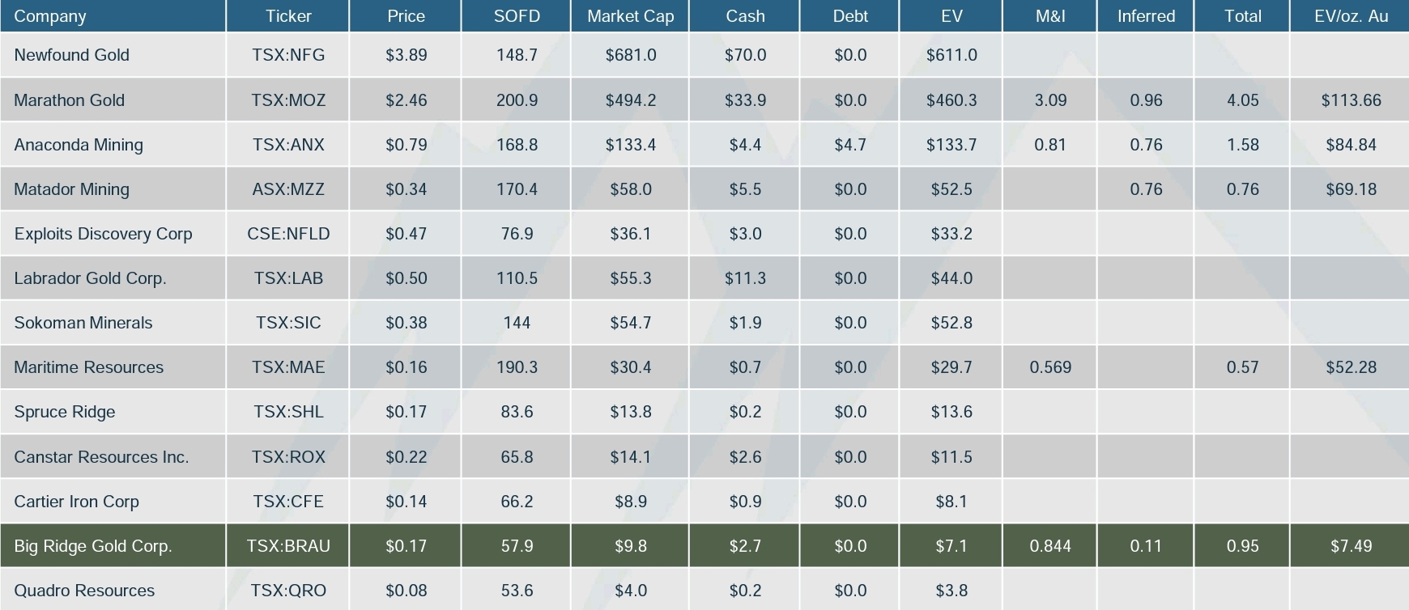Screen dimensions: 1409x610
Task: Select the Anaconda Mining row name
Action: [79, 145]
